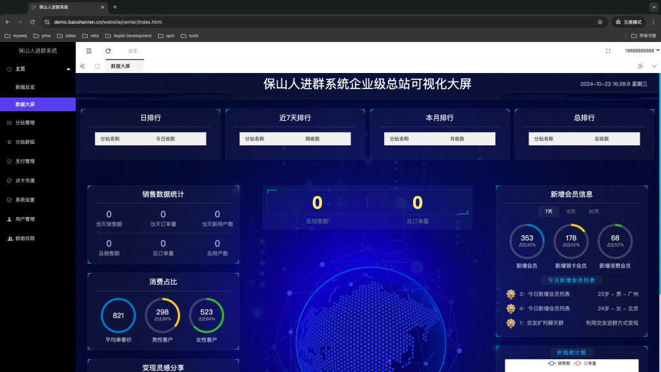Collapse the 主页 sidebar menu
The image size is (661, 372).
38,68
